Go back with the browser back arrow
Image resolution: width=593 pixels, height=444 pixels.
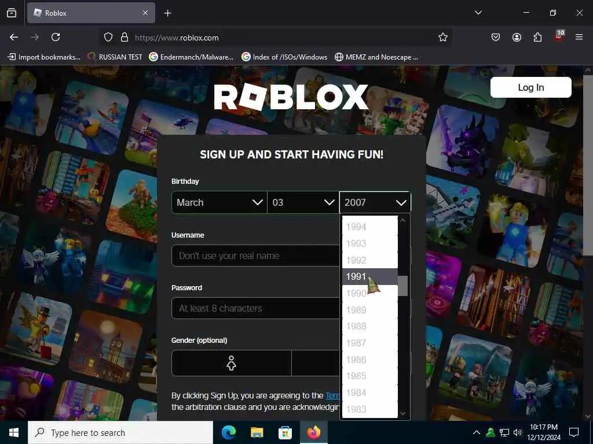pos(14,37)
